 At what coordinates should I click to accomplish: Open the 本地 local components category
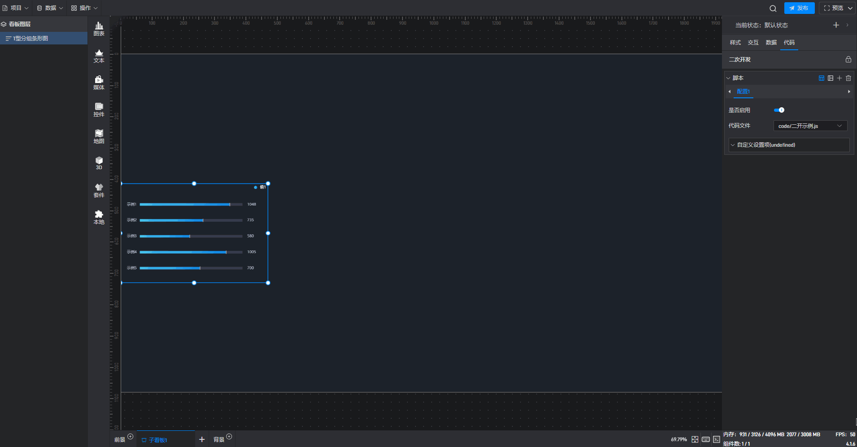click(x=99, y=218)
